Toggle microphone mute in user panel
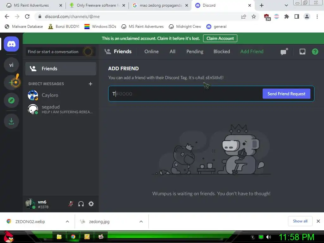 pos(71,204)
